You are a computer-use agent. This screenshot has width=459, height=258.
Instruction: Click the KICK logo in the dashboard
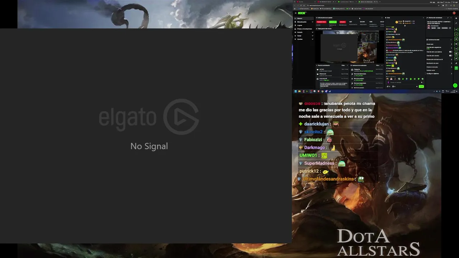coord(302,13)
